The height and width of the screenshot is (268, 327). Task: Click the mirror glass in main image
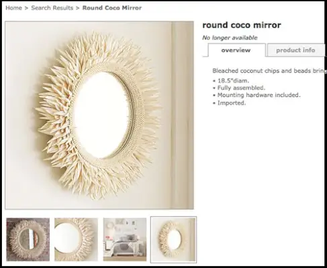[102, 115]
